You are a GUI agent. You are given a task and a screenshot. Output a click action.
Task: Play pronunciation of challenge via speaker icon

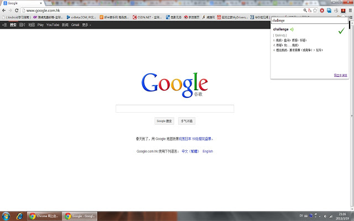pyautogui.click(x=291, y=29)
